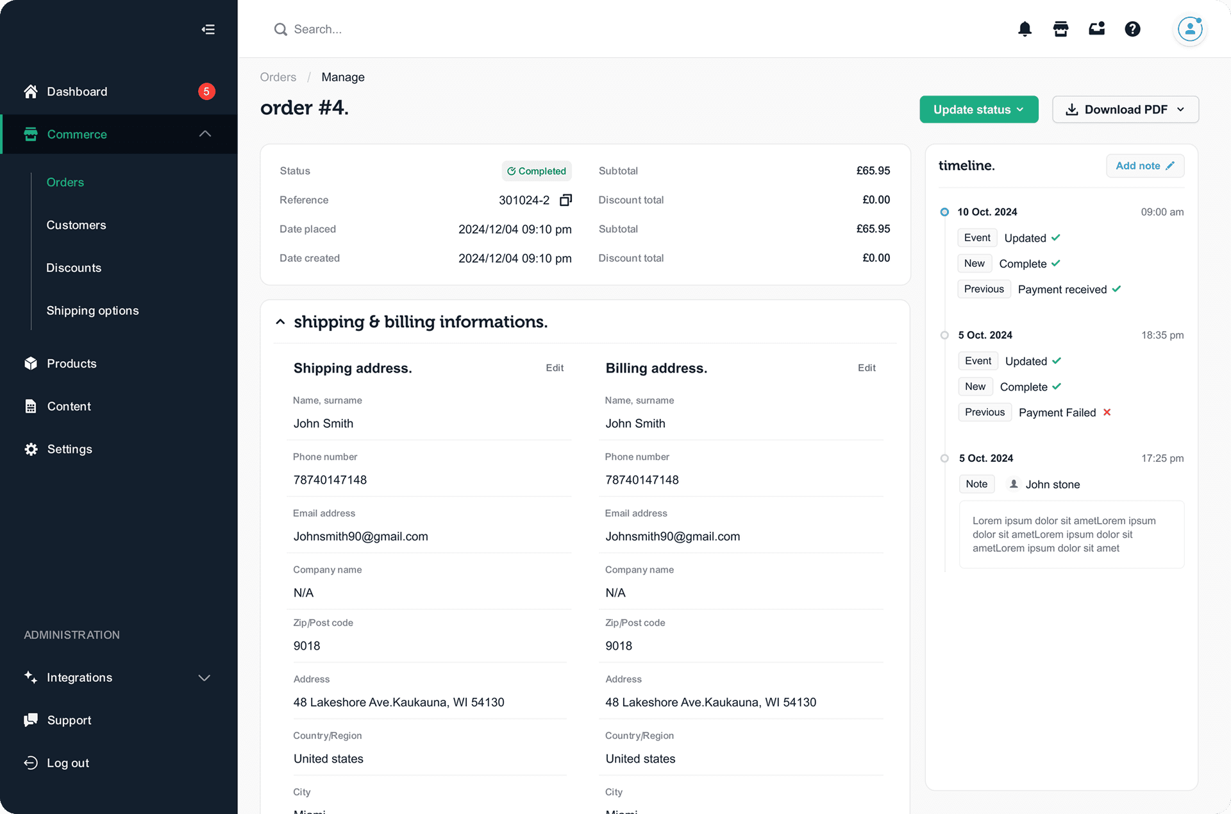Collapse the shipping & billing informations section

pyautogui.click(x=280, y=321)
